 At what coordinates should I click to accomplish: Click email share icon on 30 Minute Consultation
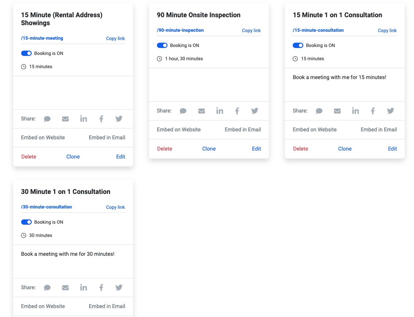coord(65,288)
